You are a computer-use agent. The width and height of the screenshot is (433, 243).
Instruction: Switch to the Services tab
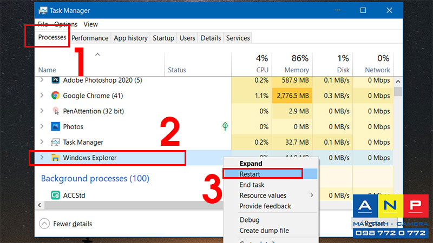238,38
